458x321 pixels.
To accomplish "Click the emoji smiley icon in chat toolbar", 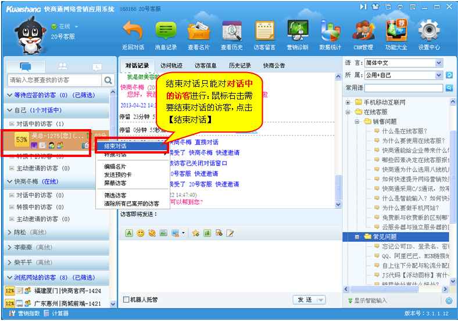I will coord(140,233).
